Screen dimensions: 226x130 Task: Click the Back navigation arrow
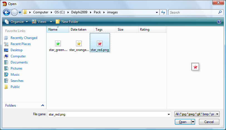pyautogui.click(x=6, y=13)
